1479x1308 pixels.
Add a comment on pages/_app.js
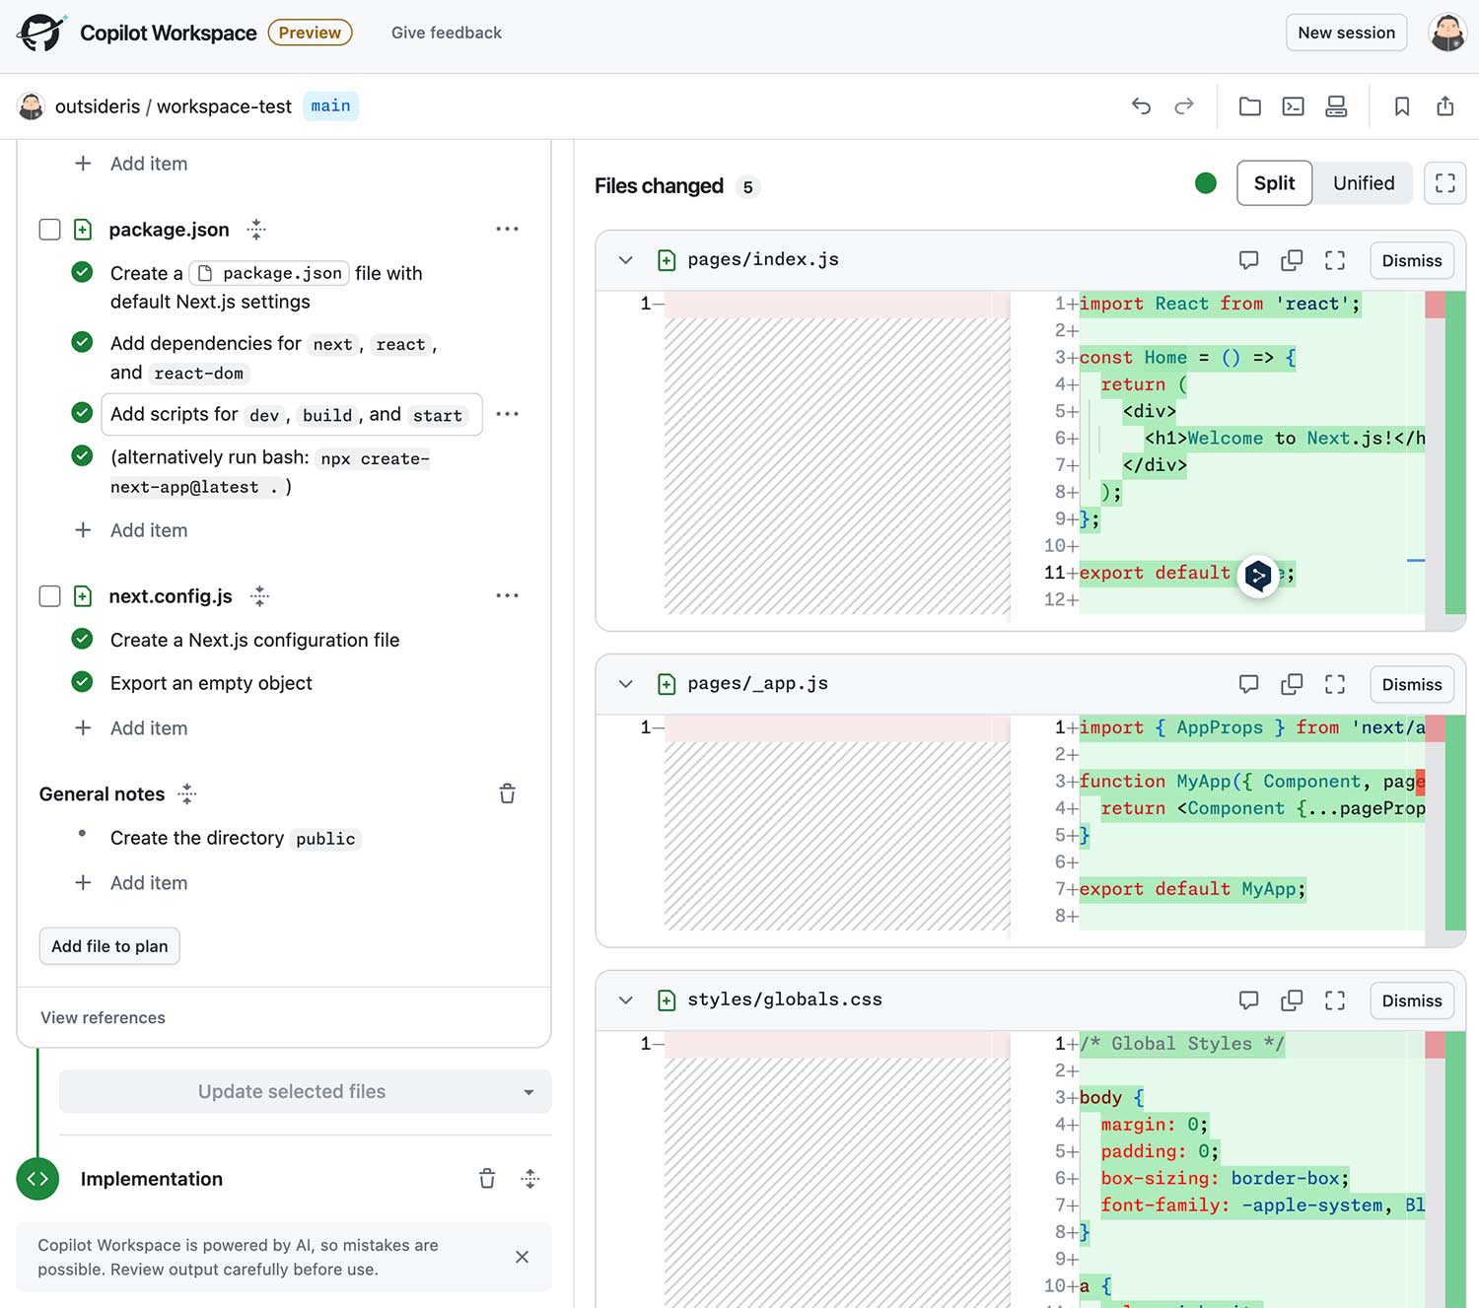[x=1248, y=684]
